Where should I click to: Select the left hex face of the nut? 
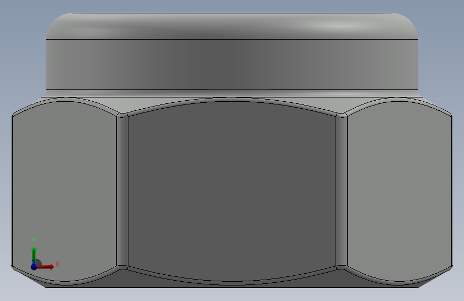click(65, 192)
